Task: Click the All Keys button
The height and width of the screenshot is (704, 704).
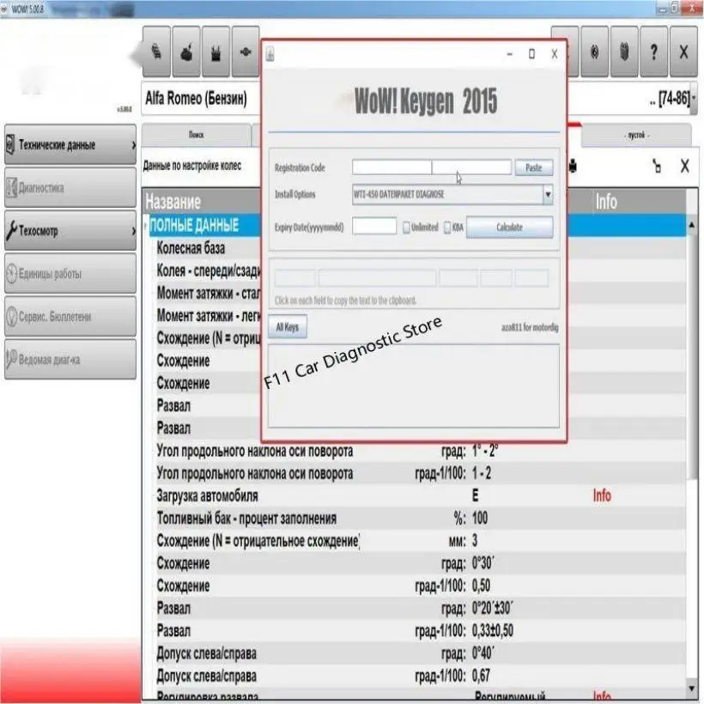Action: click(x=288, y=327)
